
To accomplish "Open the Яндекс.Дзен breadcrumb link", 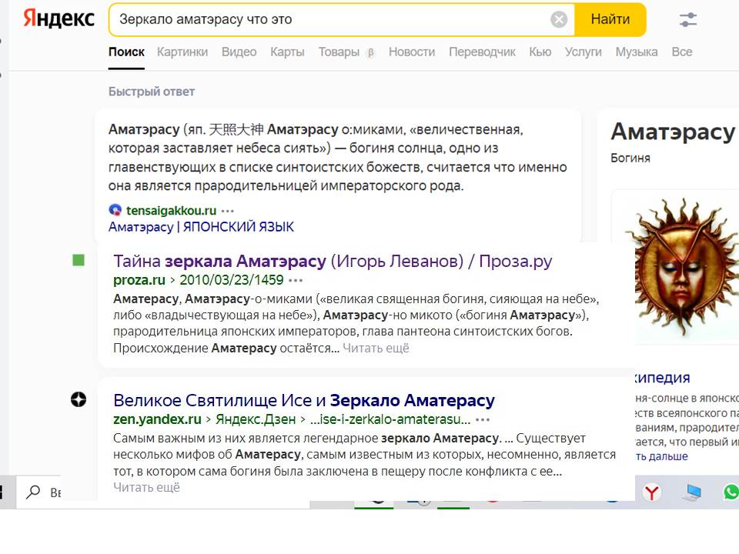I will (x=256, y=419).
